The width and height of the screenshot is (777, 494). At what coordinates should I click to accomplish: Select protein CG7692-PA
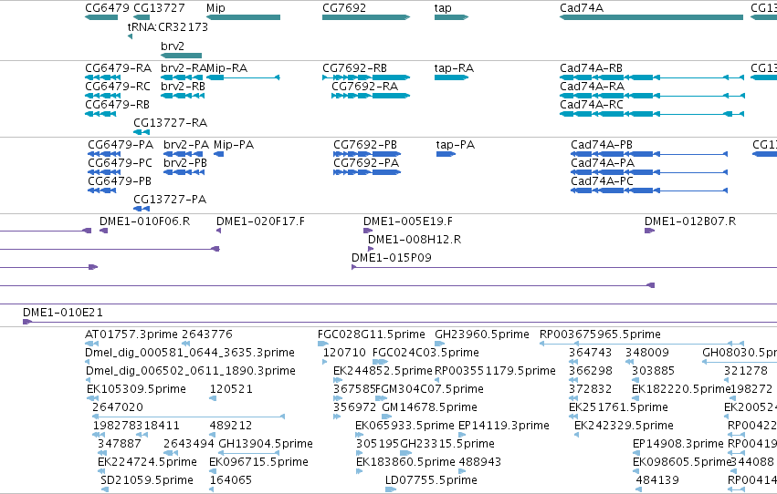pos(367,172)
